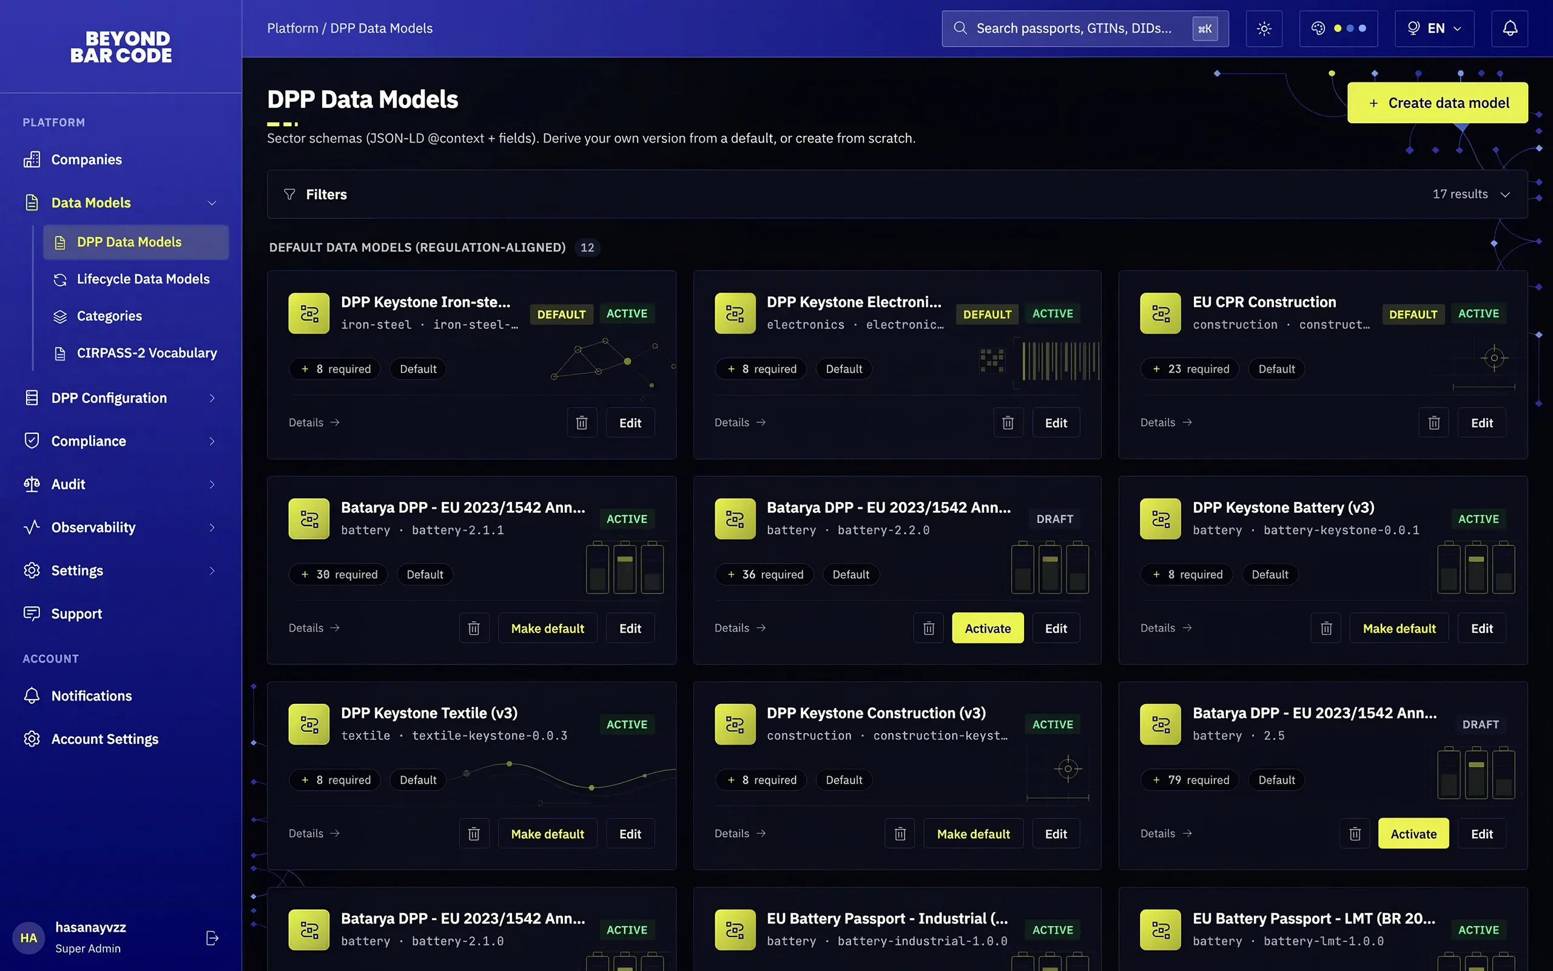The height and width of the screenshot is (971, 1553).
Task: Delete the battery-2.1.1 Batarya model
Action: pyautogui.click(x=474, y=628)
